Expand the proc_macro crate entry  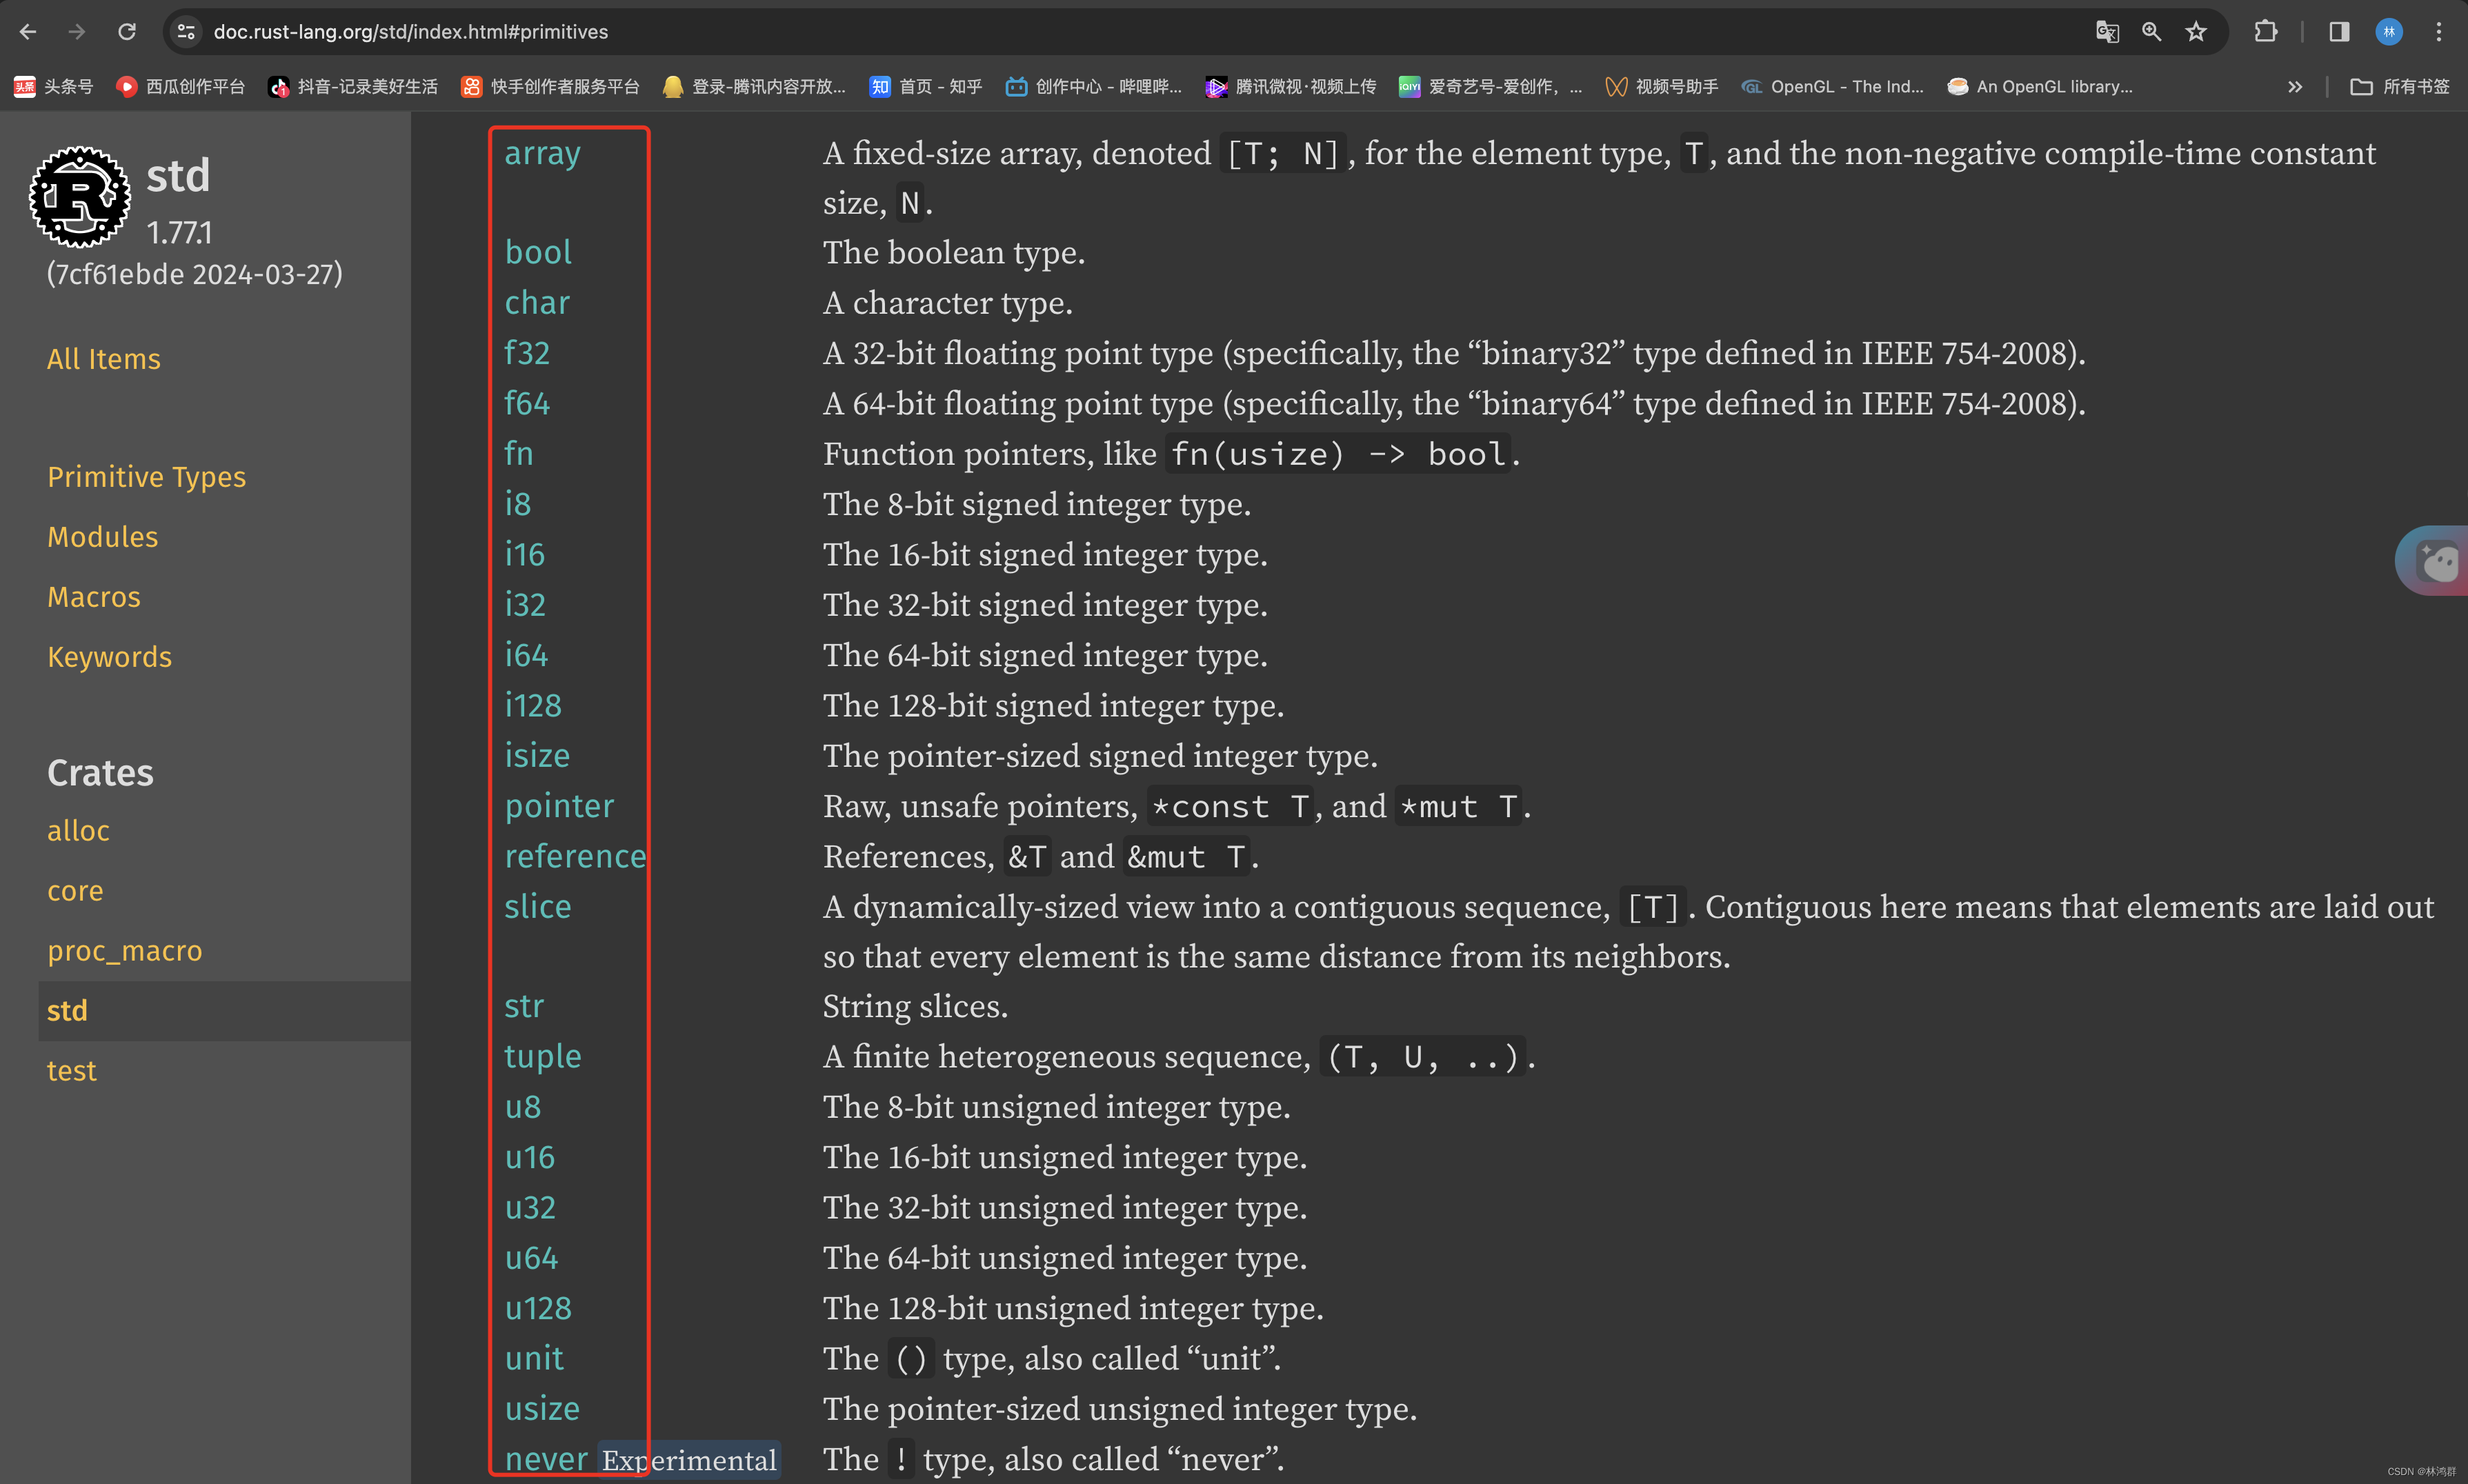pos(125,952)
